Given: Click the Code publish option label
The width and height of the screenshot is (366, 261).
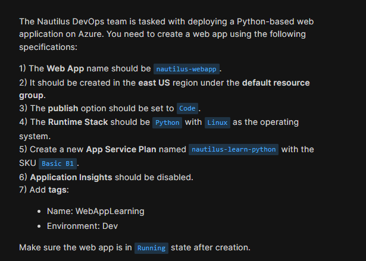Looking at the screenshot, I should click(x=187, y=108).
